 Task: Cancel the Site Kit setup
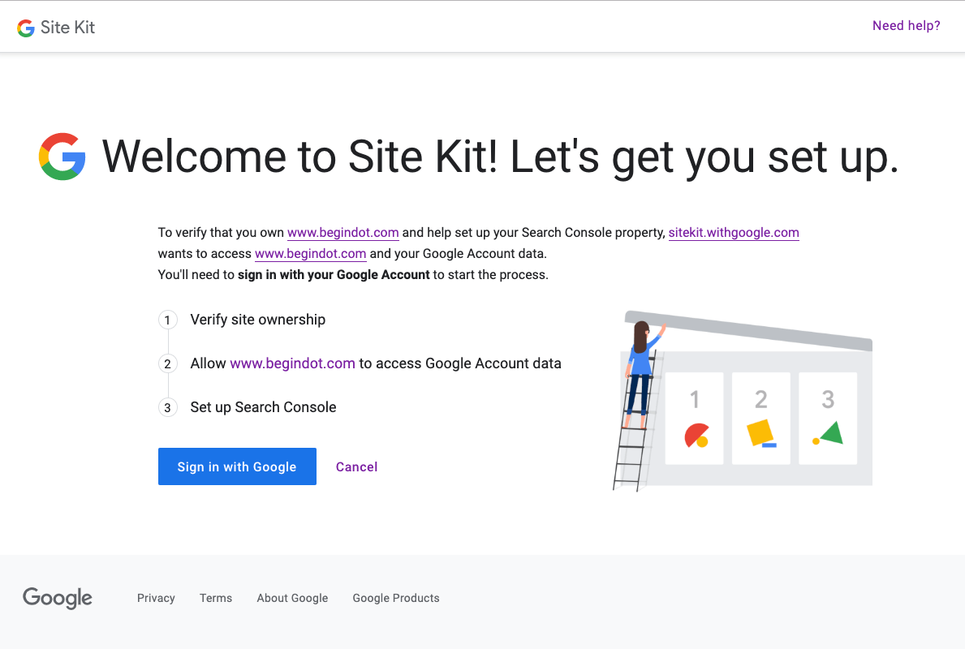(356, 467)
